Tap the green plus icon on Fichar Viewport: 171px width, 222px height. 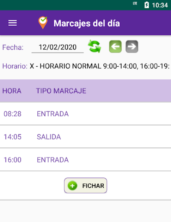point(72,186)
